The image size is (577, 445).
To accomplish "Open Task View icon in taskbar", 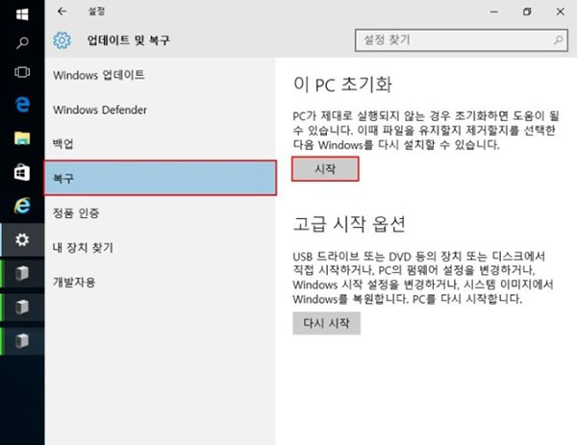I will pyautogui.click(x=22, y=72).
